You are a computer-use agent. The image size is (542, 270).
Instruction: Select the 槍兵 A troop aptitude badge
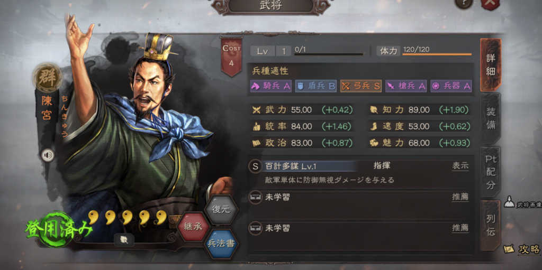406,86
